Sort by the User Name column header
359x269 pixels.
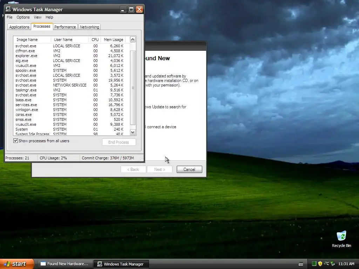(x=70, y=40)
